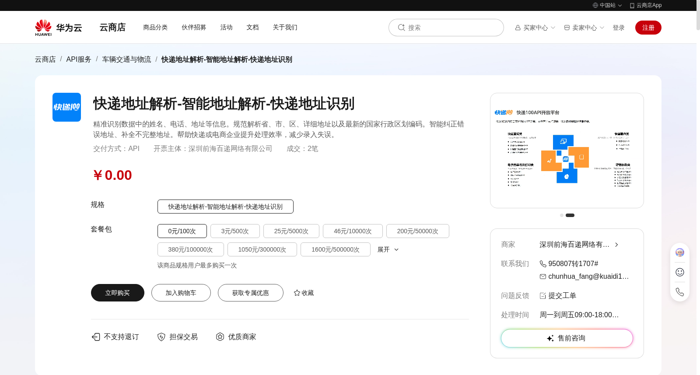
Task: Go to 云商店 breadcrumb
Action: [45, 60]
